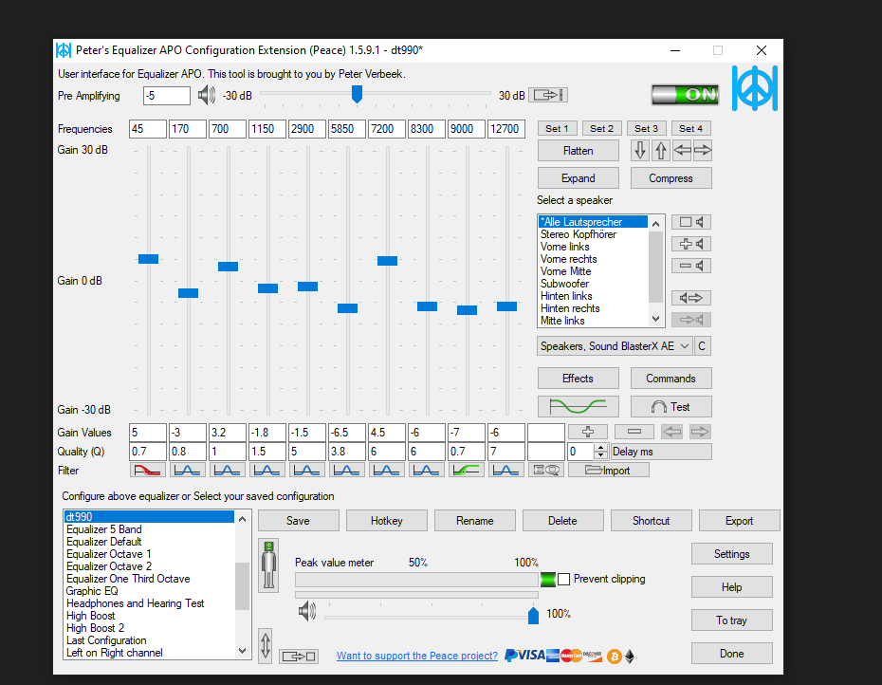Open Settings
This screenshot has height=685, width=882.
[x=732, y=554]
